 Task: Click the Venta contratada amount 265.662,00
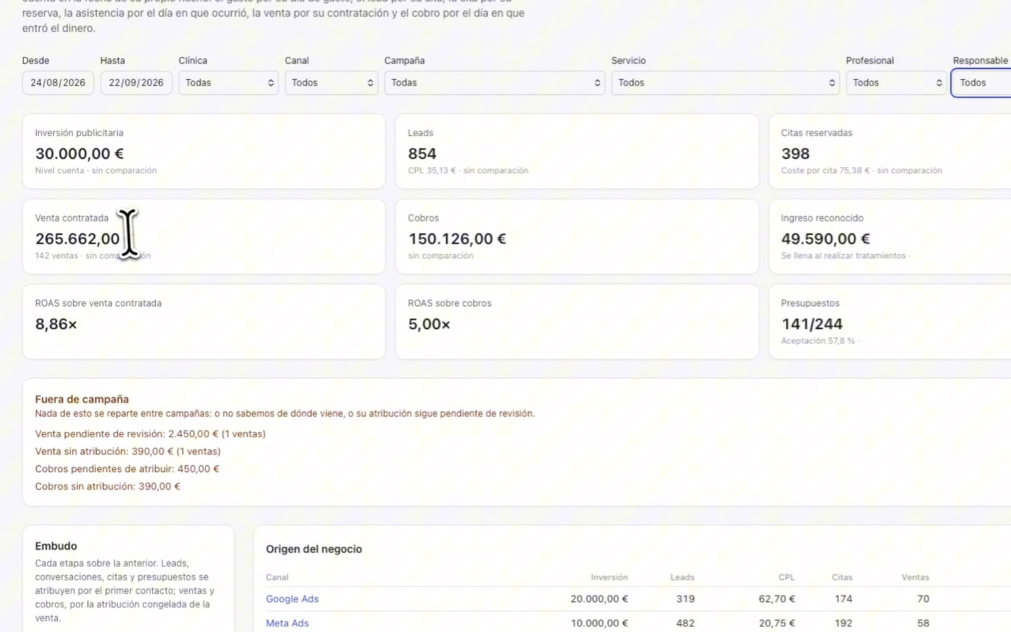click(x=77, y=239)
